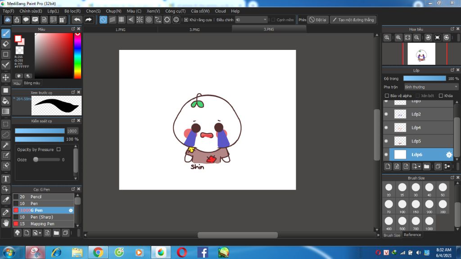Enable crisscross grid snap

click(122, 20)
